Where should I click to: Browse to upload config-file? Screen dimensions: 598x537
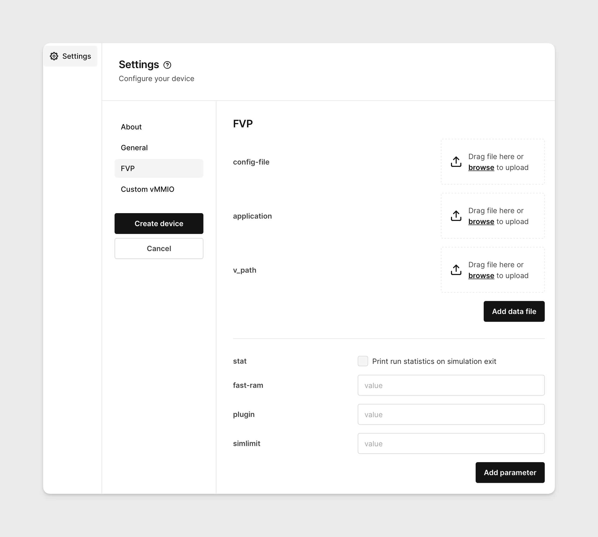481,167
